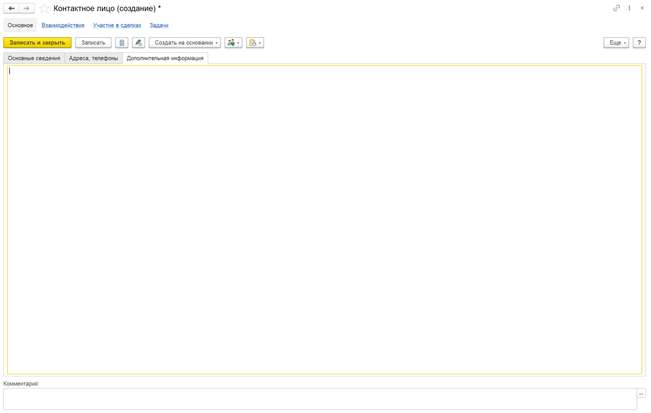This screenshot has width=651, height=413.
Task: Open help with the question mark button
Action: 639,43
